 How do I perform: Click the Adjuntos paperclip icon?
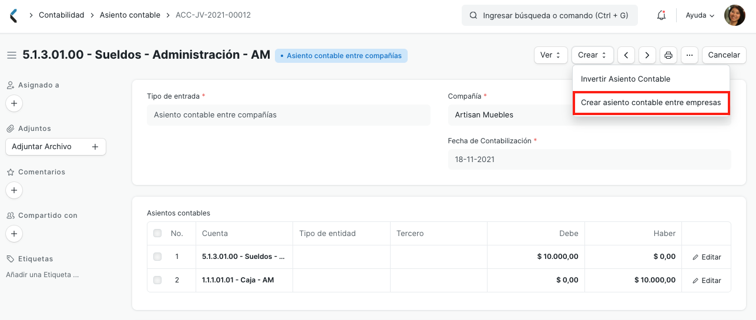click(11, 129)
